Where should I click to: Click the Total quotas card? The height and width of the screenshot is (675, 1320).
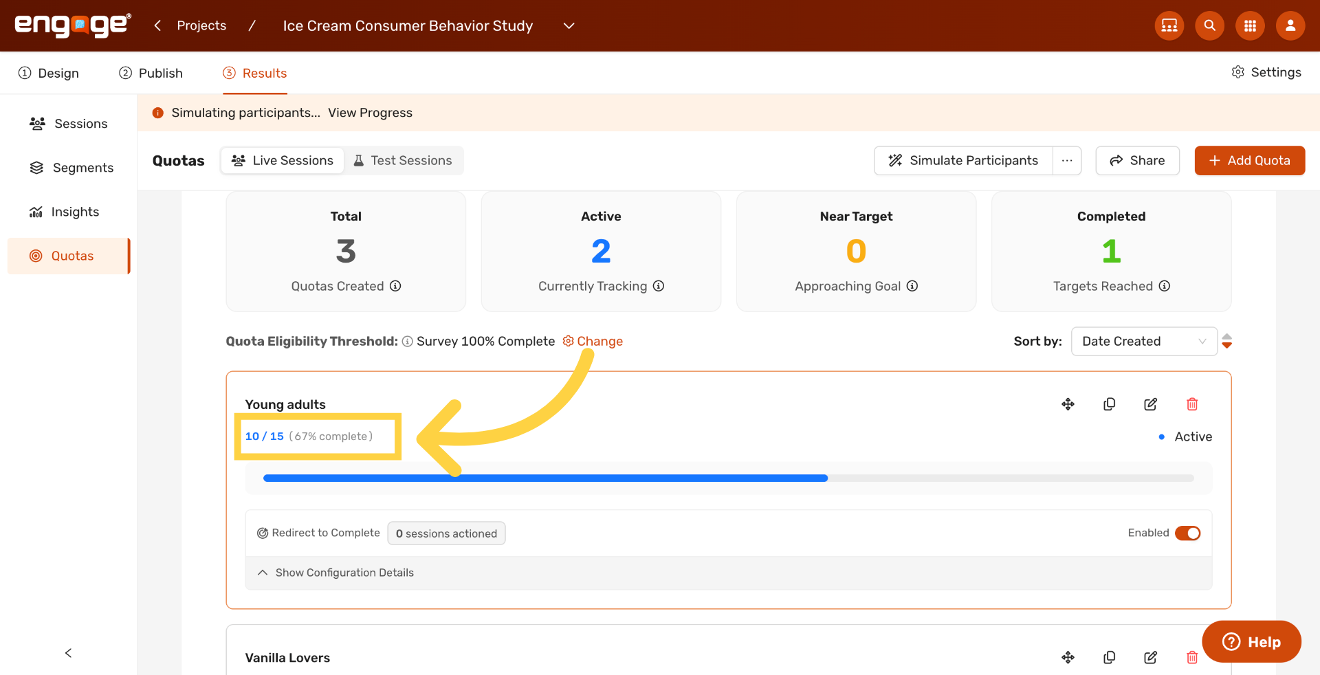tap(346, 252)
